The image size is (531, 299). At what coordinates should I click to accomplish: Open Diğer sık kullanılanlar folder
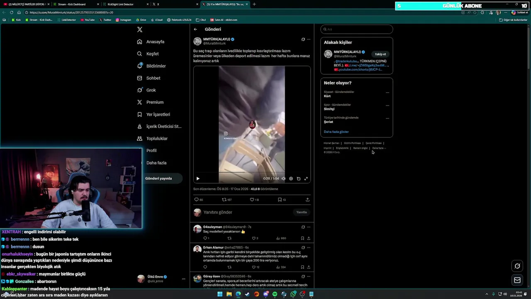(513, 20)
